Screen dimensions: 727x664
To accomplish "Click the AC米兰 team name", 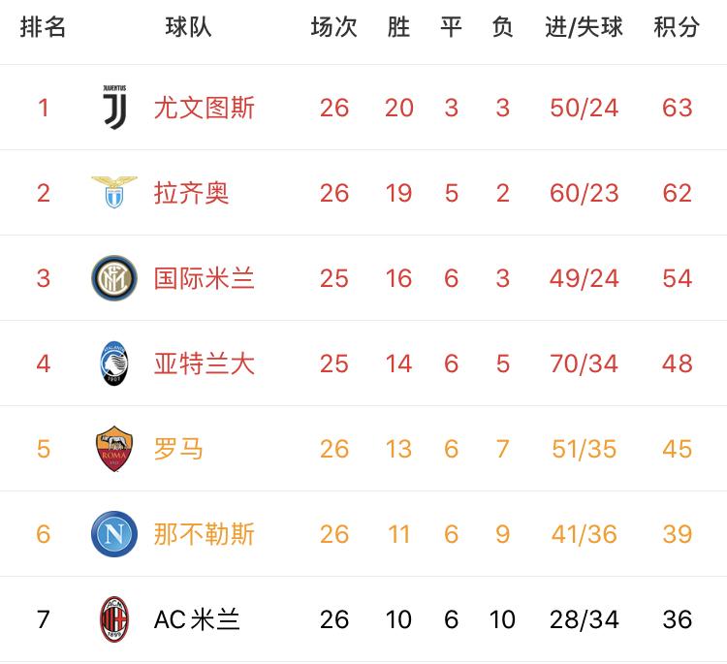I will pyautogui.click(x=197, y=619).
